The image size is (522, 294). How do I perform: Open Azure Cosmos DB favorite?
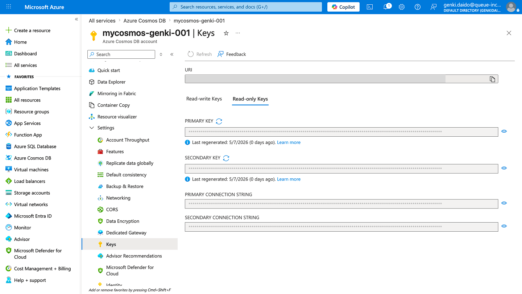[28, 158]
